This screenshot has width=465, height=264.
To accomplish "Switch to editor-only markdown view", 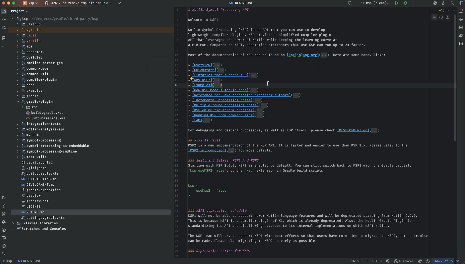I will tap(434, 17).
